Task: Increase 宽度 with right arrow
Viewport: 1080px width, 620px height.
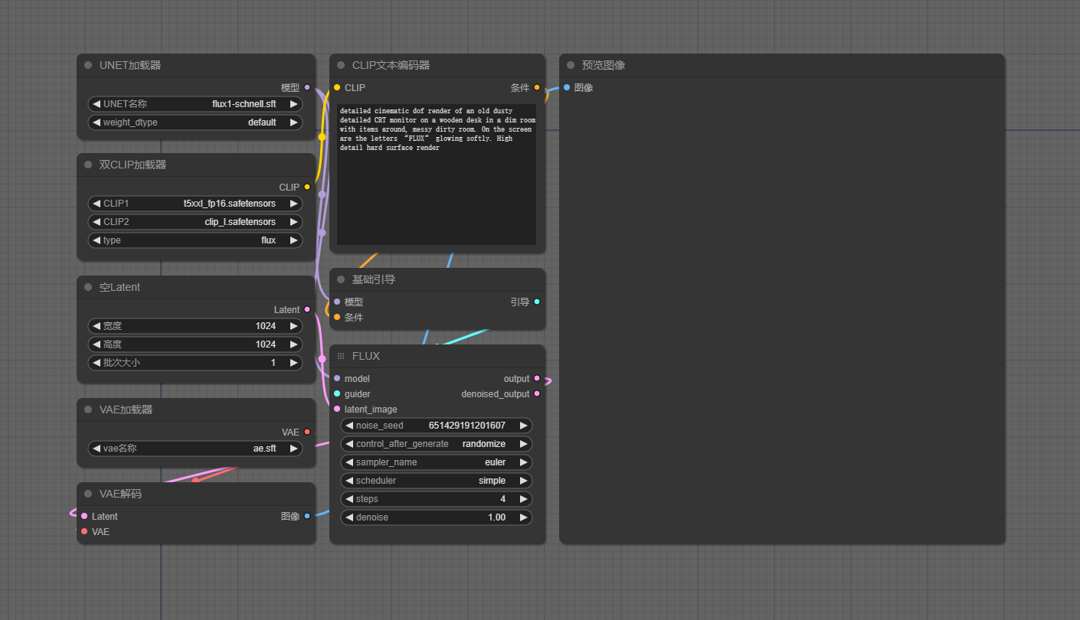Action: point(294,326)
